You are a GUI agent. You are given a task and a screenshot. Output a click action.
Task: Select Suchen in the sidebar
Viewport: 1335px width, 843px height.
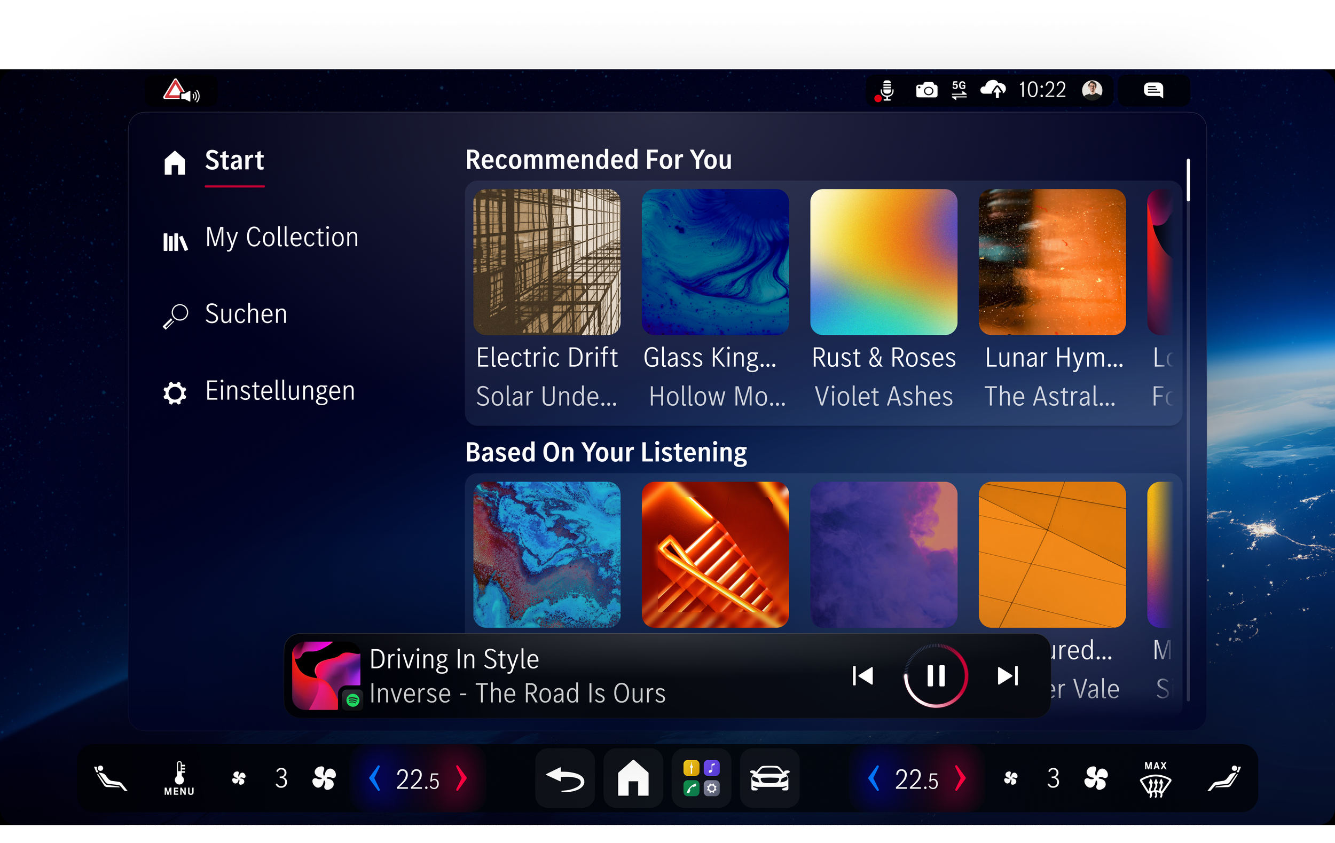(246, 314)
